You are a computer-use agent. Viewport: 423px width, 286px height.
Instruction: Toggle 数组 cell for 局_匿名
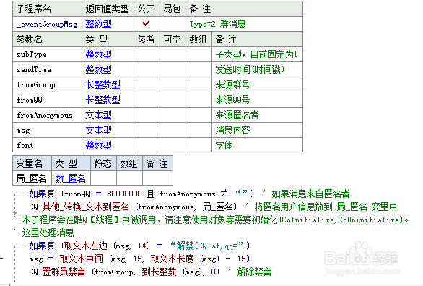pos(129,178)
